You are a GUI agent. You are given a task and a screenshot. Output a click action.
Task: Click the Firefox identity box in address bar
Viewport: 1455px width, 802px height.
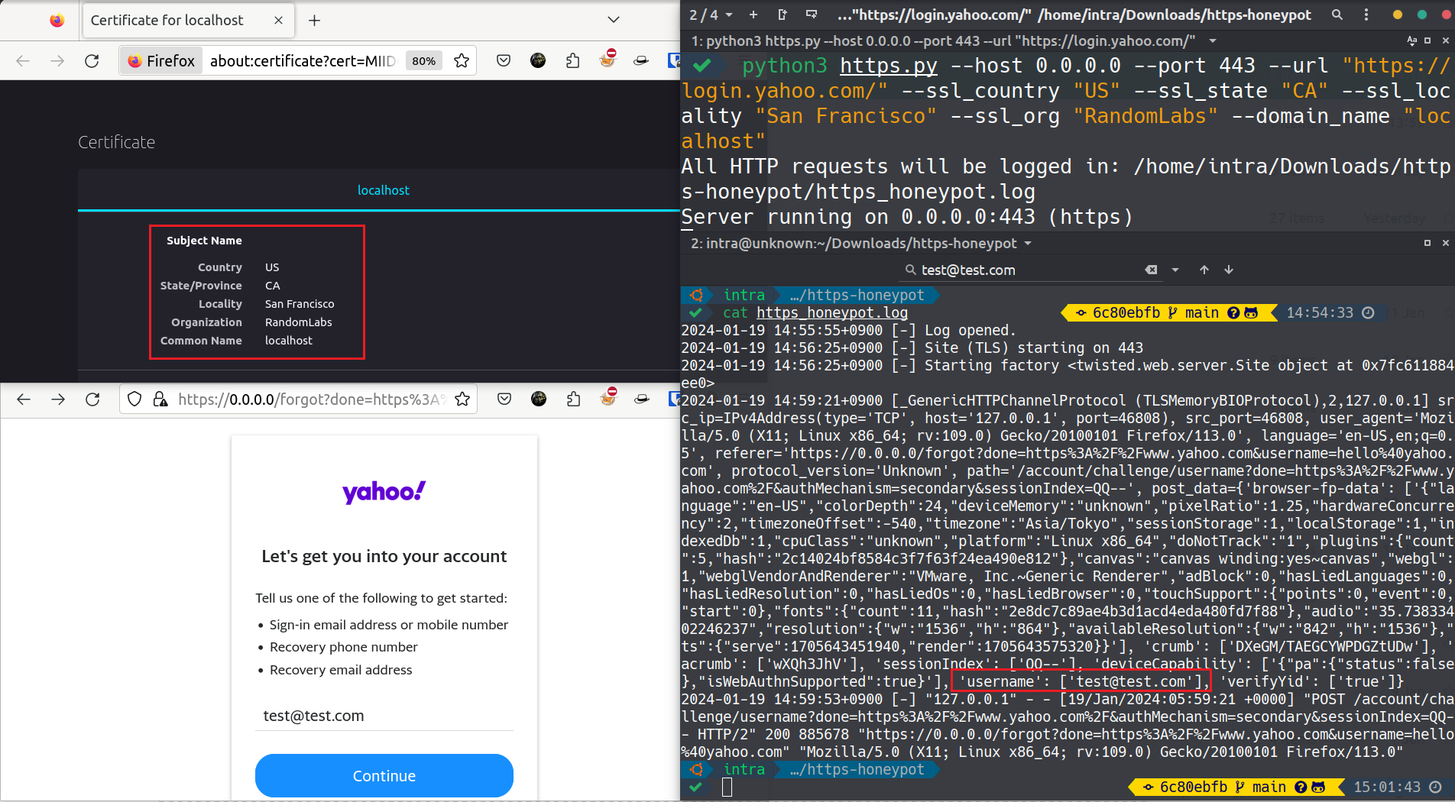click(x=161, y=61)
